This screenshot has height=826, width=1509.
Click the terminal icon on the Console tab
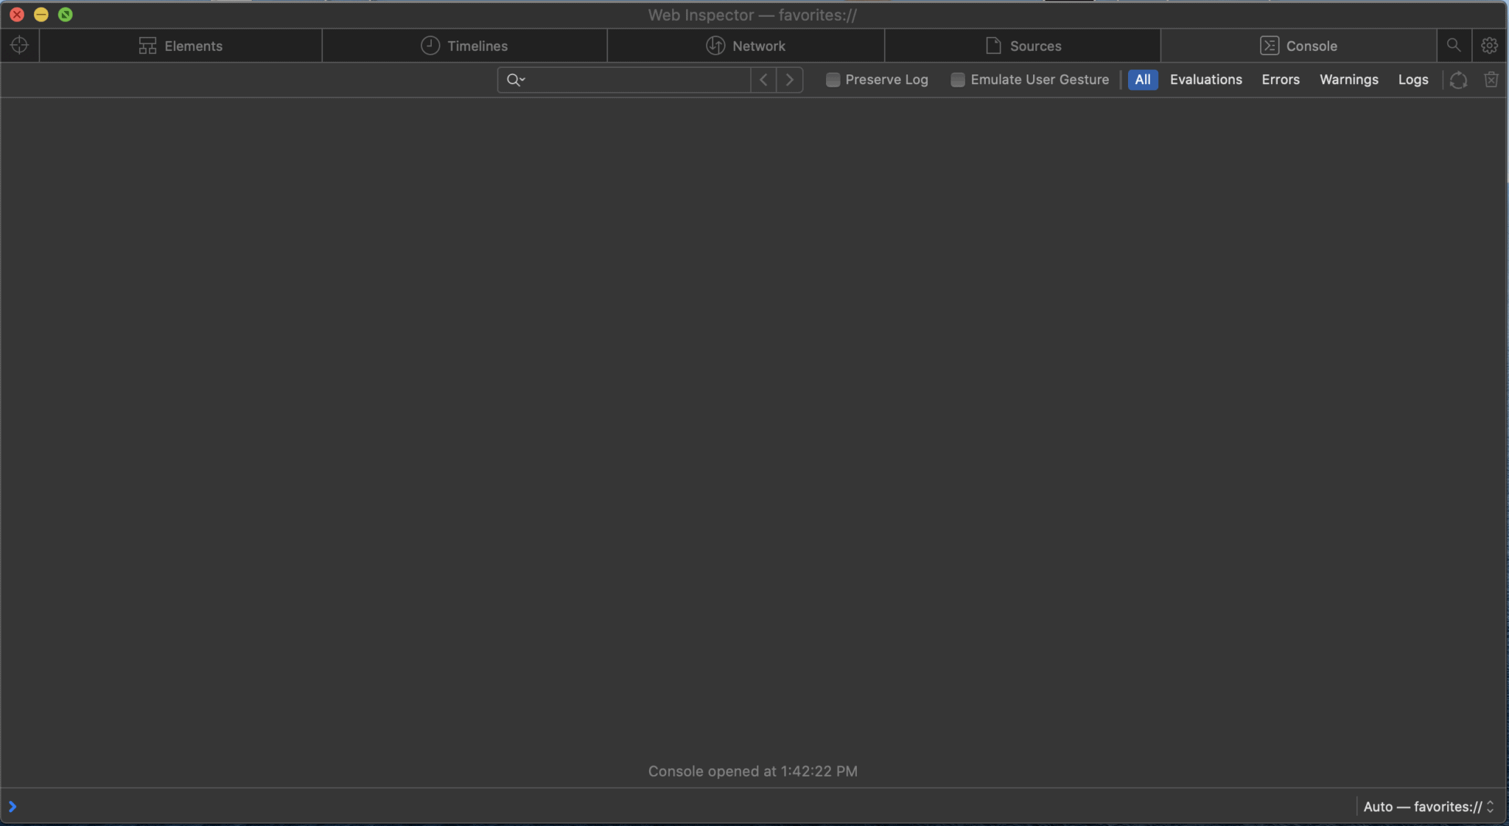1268,45
